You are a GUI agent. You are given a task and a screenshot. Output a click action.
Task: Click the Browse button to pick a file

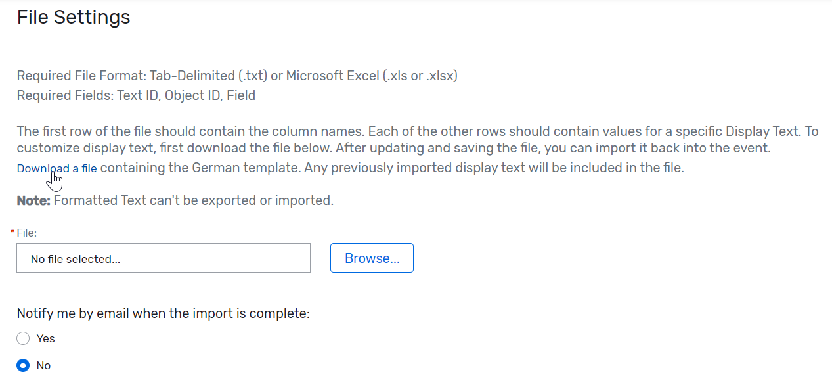371,258
